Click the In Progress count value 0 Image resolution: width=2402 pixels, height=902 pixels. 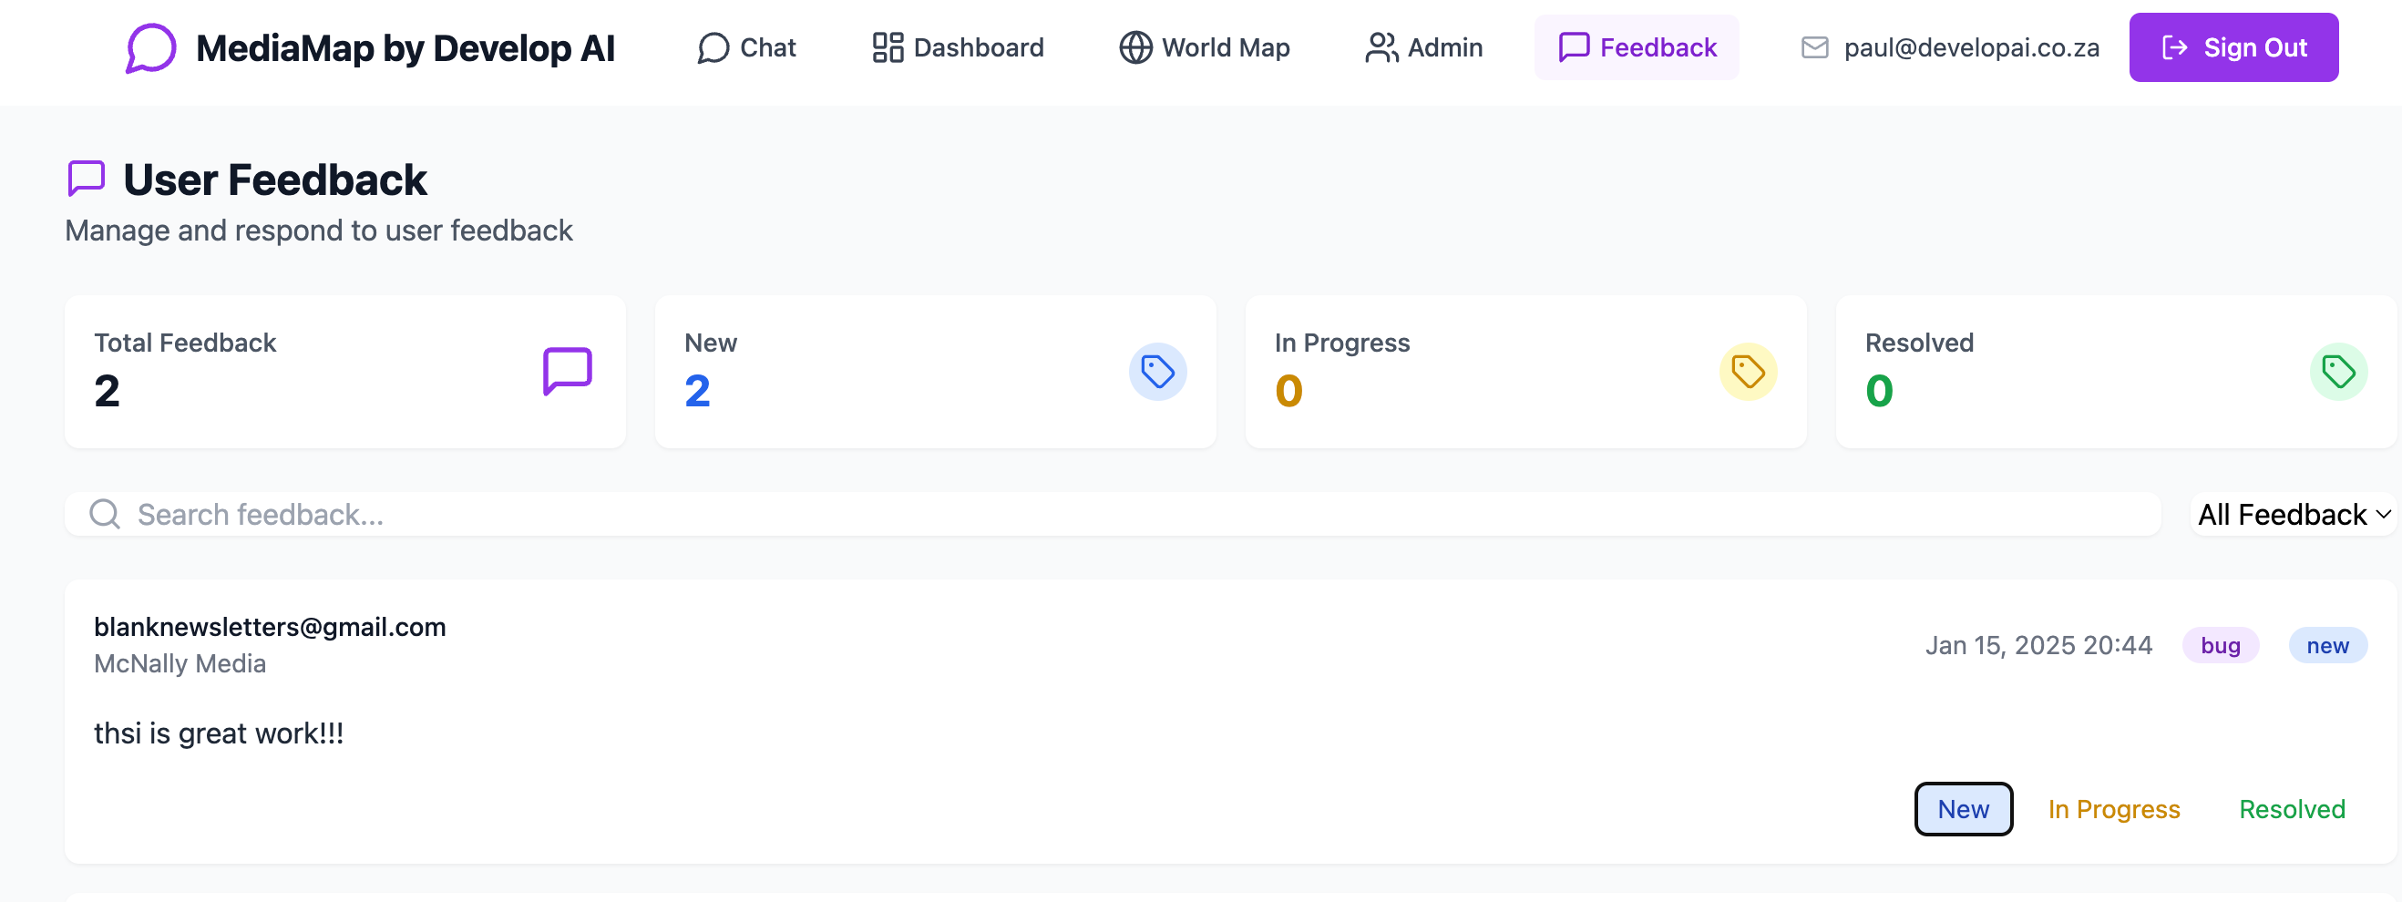(x=1288, y=391)
